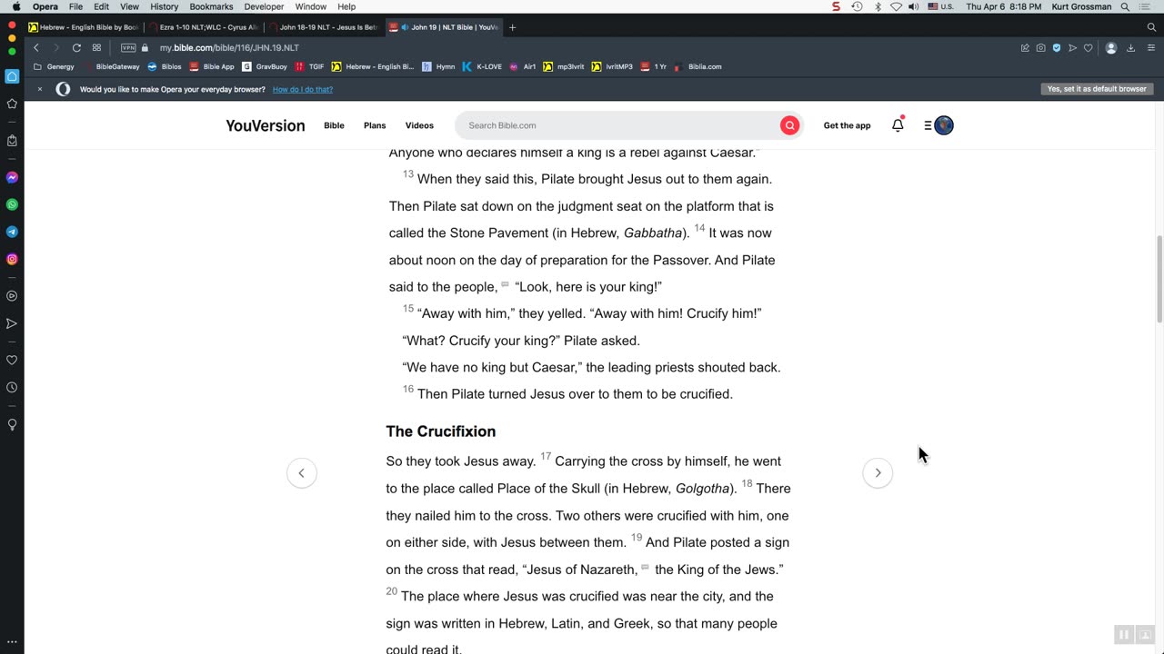Open Instagram in the sidebar
The height and width of the screenshot is (654, 1164).
click(x=12, y=259)
